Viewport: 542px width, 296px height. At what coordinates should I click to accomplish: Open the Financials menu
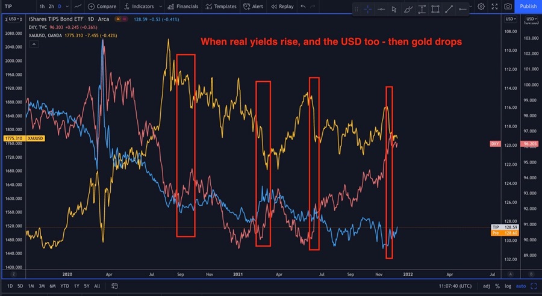point(183,6)
